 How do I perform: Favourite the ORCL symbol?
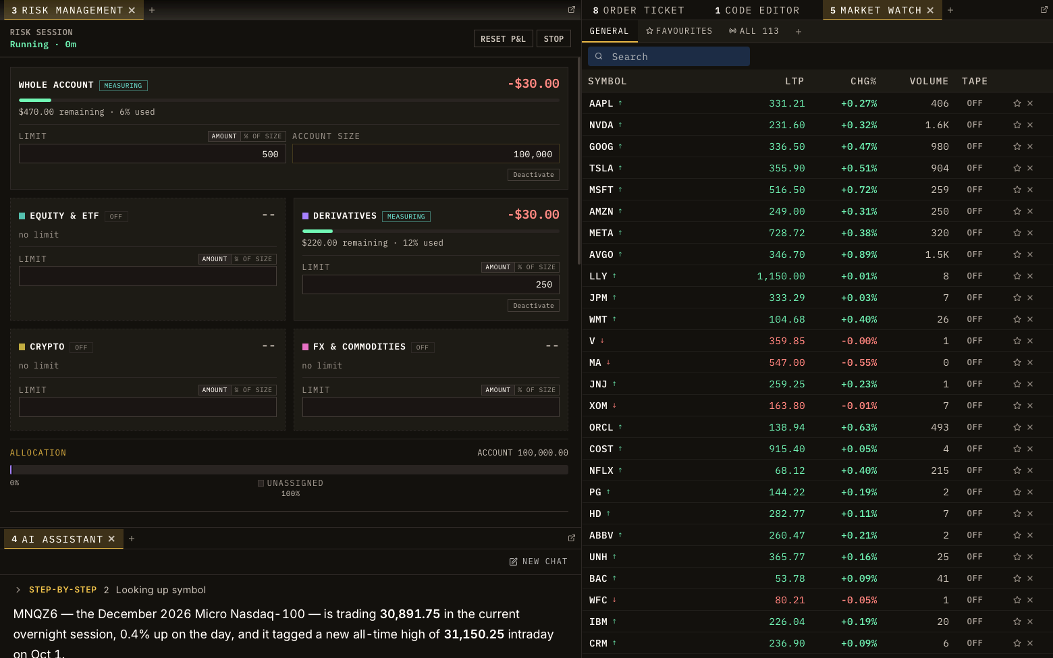(x=1017, y=427)
